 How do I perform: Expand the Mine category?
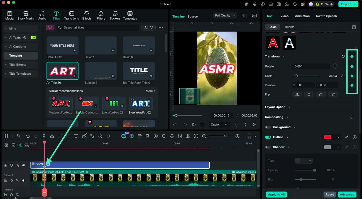pos(21,28)
